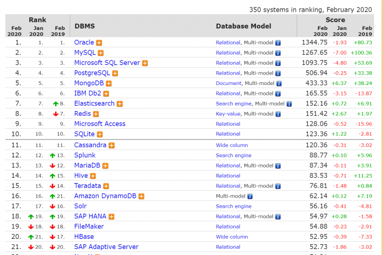The image size is (383, 255).
Task: Open the MySQL DBMS link
Action: coord(85,53)
